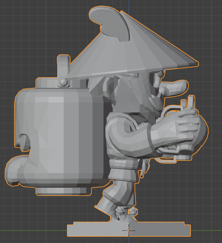Click the small knob on the barrel's left side
This screenshot has width=222, height=243.
pyautogui.click(x=22, y=141)
